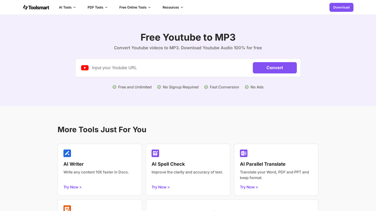The height and width of the screenshot is (211, 376).
Task: Click the text Write any content 10X faster in Docs
Action: coord(96,172)
